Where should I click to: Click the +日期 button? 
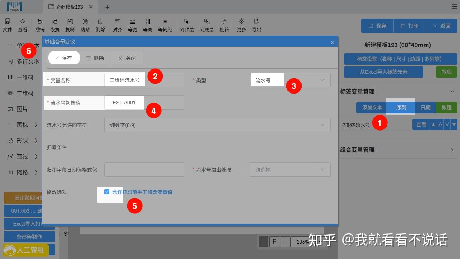click(x=424, y=108)
